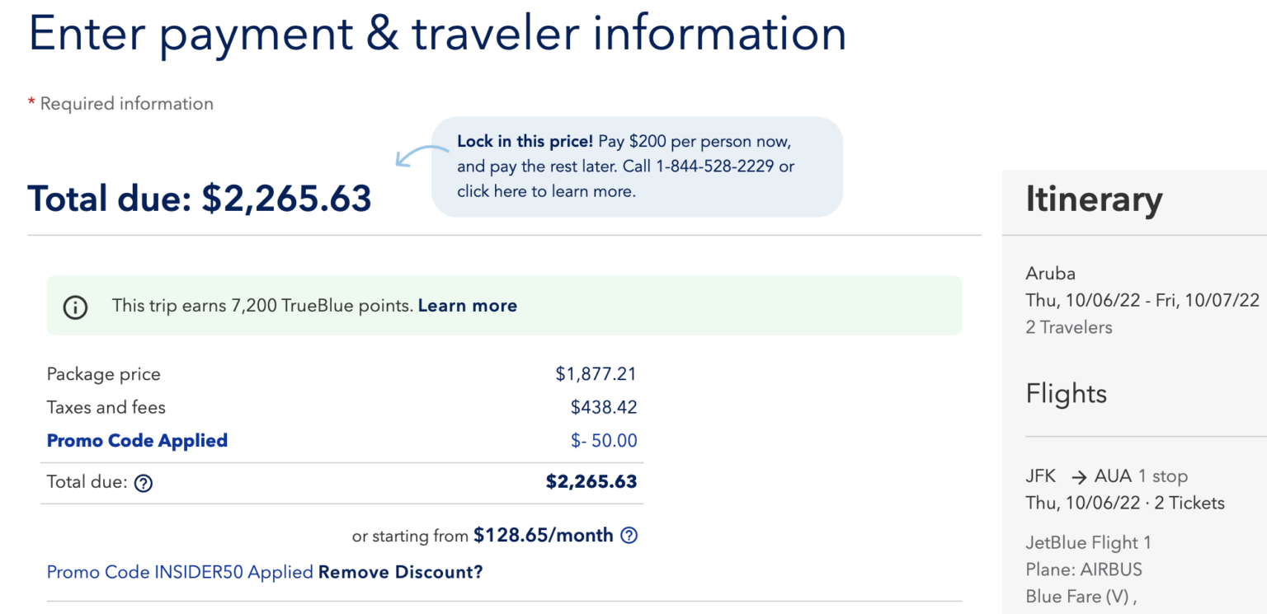This screenshot has width=1267, height=614.
Task: Click the Remove Discount link
Action: (401, 571)
